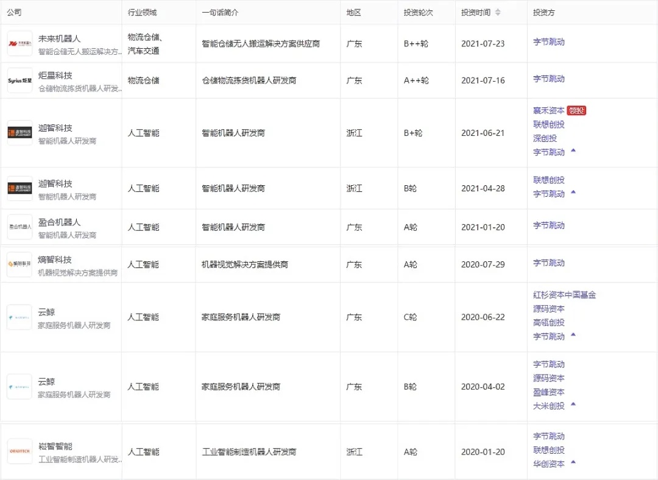Open 联想创投 link in the 崧智智能 row

point(549,450)
